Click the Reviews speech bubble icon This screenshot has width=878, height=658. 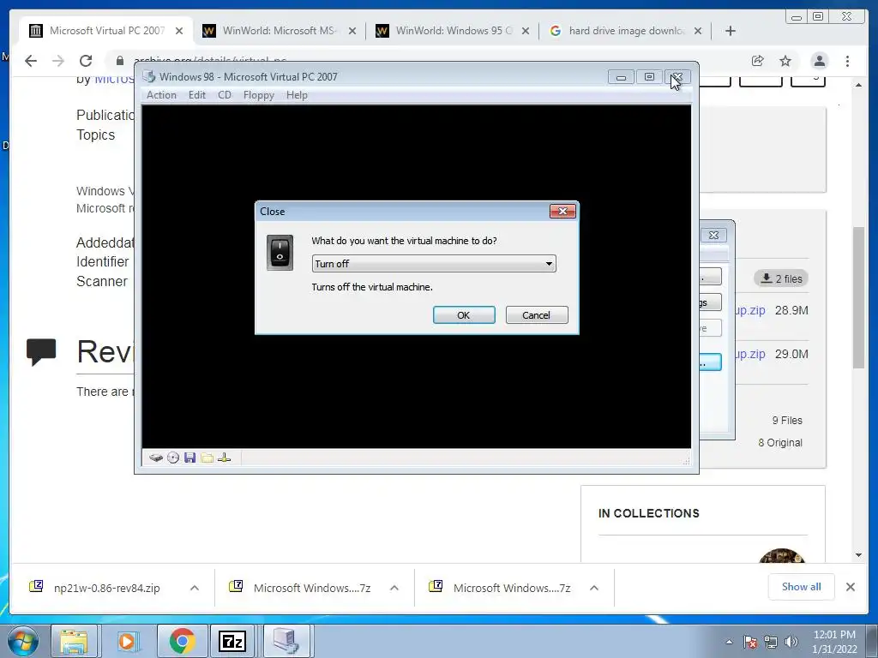pos(41,352)
